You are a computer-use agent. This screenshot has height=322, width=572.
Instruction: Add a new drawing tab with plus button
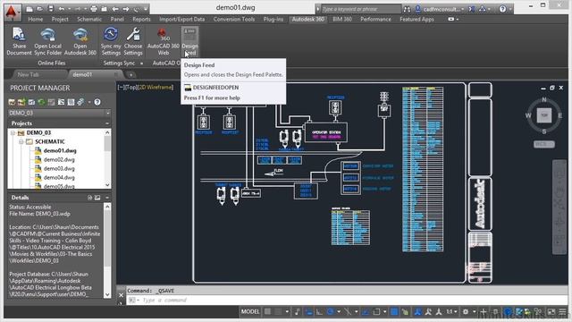coord(131,75)
